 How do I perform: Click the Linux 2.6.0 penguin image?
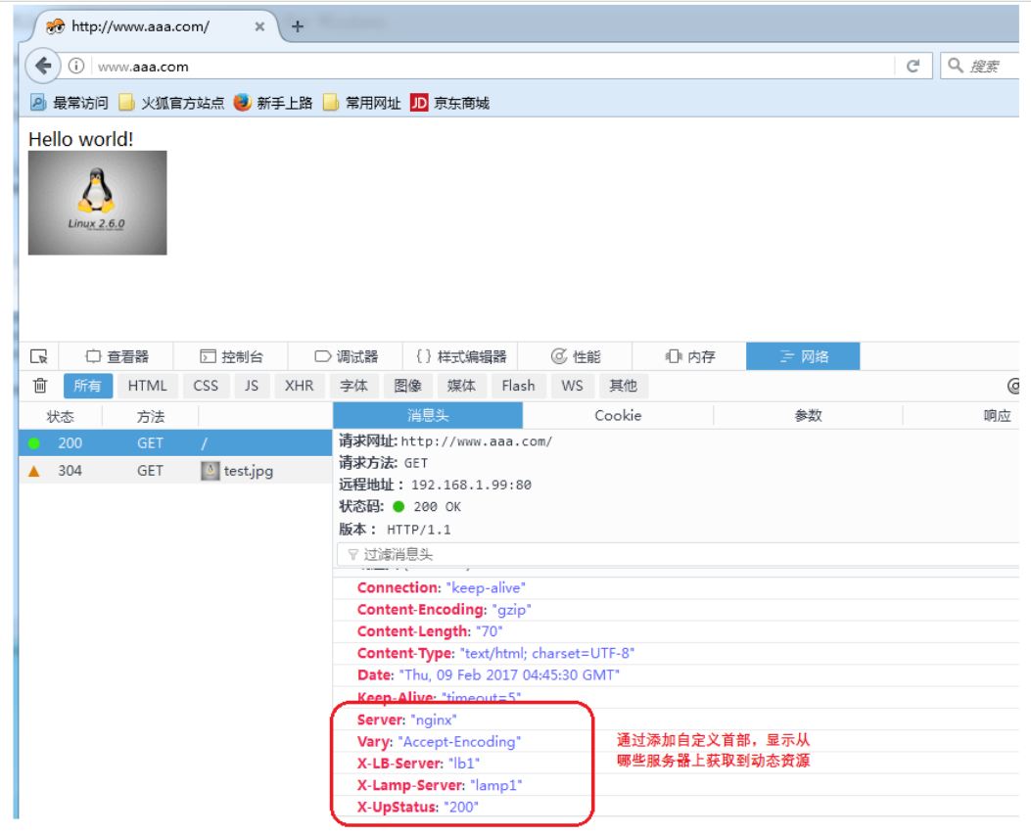97,203
